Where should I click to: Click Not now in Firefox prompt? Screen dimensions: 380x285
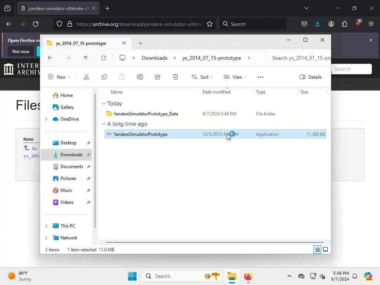tap(21, 51)
